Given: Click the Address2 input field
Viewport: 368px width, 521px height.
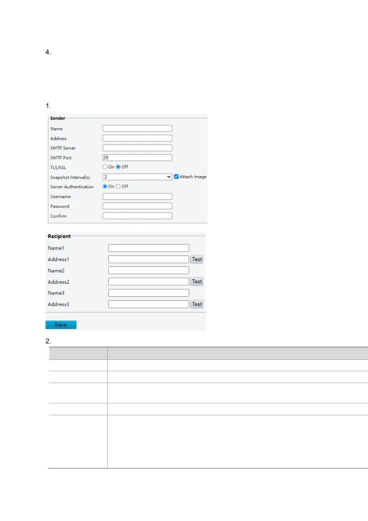Looking at the screenshot, I should pos(148,282).
